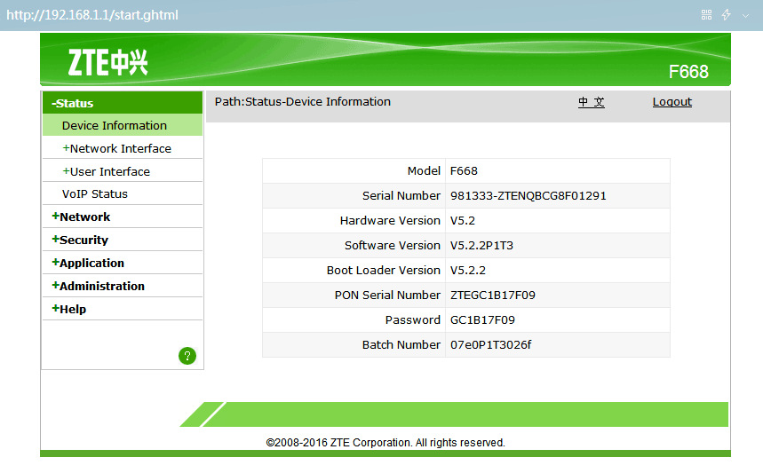
Task: Click Password value GC1B17F09
Action: coord(482,319)
